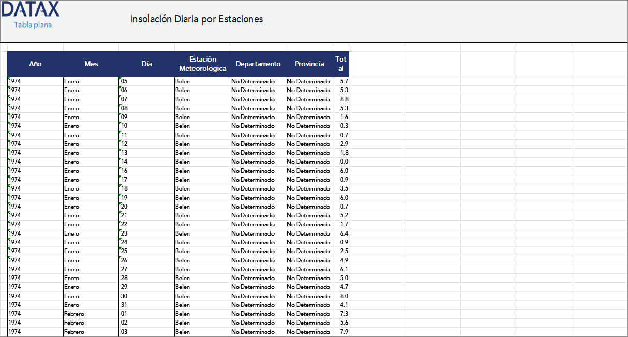Viewport: 628px width, 337px height.
Task: Select the first Enero cell
Action: [x=71, y=81]
